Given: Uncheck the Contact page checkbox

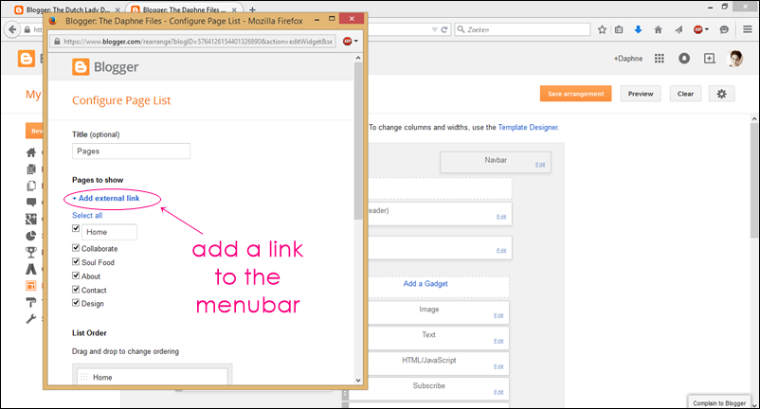Looking at the screenshot, I should [76, 290].
